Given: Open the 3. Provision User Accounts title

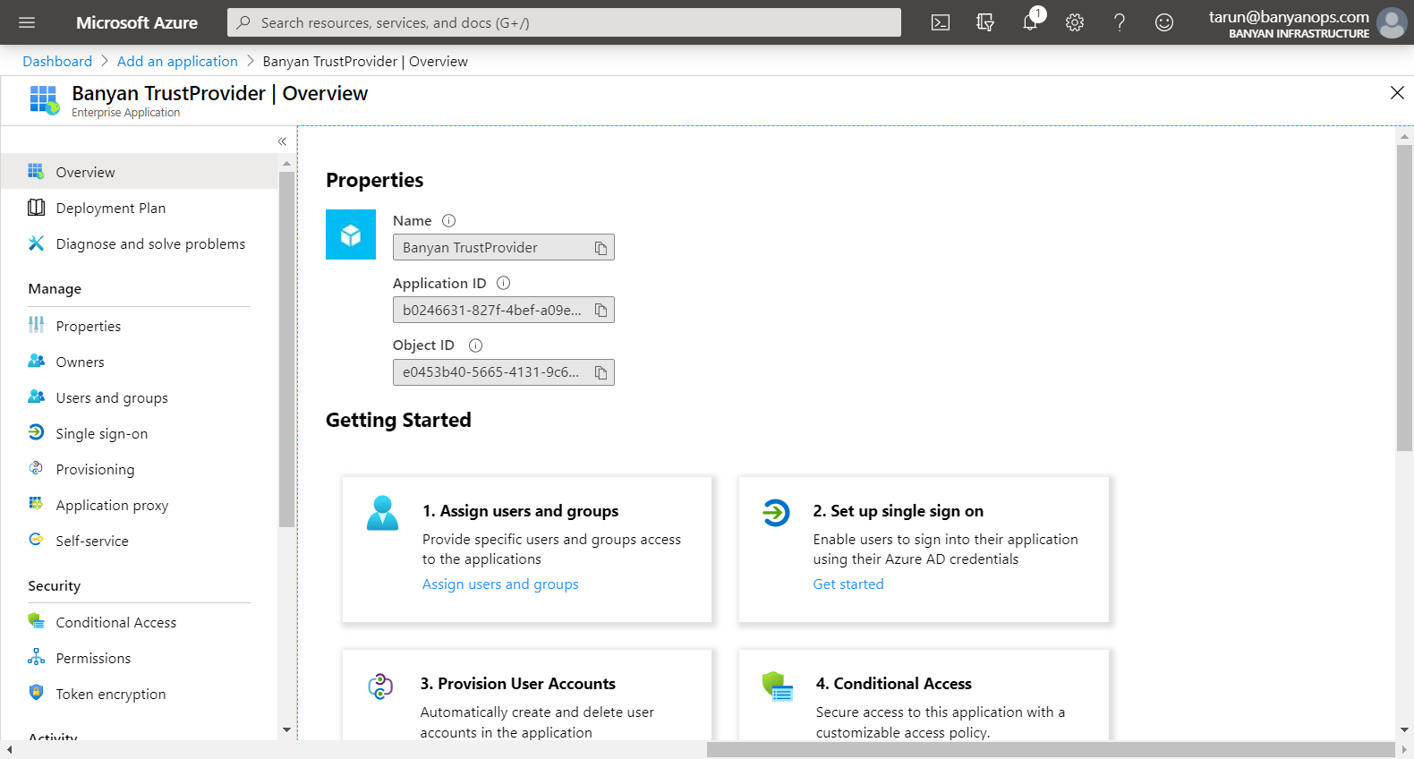Looking at the screenshot, I should 518,684.
